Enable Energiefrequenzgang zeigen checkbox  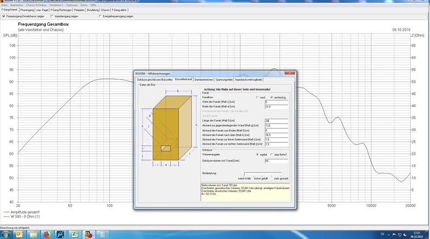click(x=101, y=16)
